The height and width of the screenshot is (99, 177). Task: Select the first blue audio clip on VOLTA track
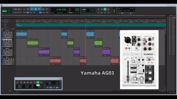tap(22, 34)
